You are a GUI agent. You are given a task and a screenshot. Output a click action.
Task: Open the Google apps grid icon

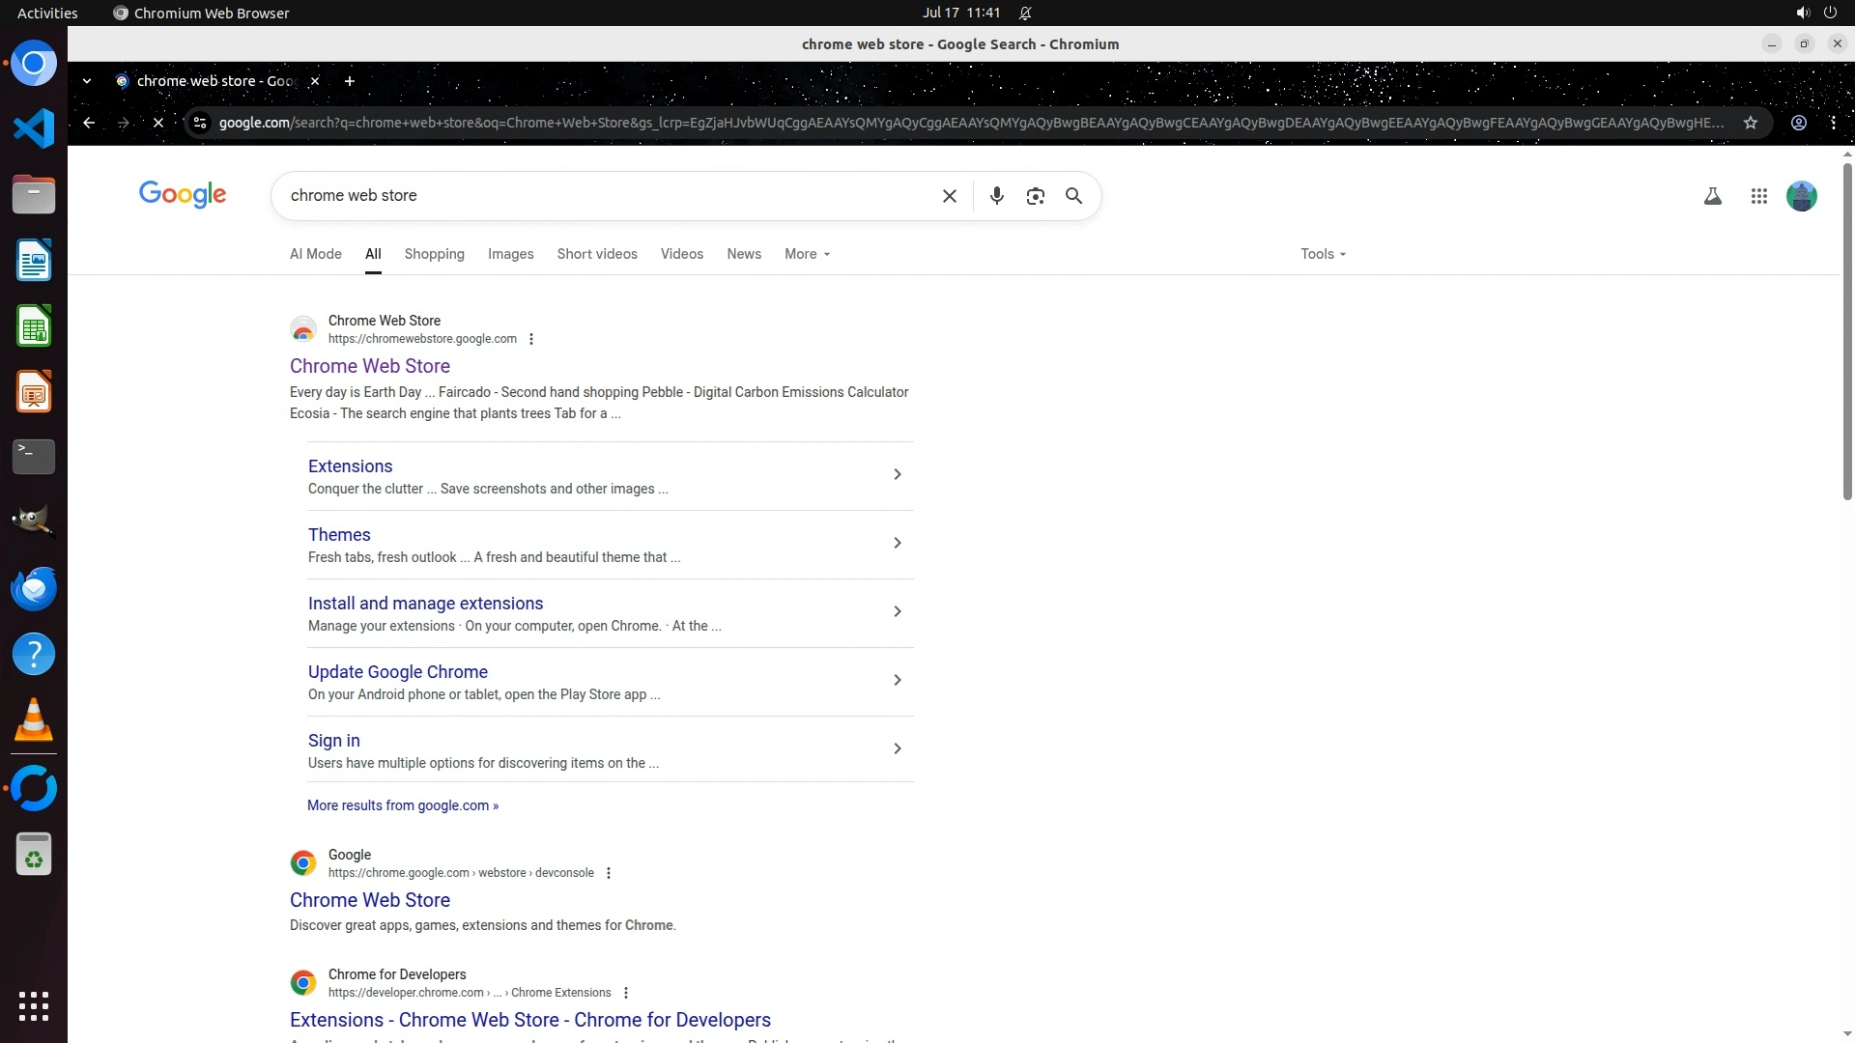1758,196
